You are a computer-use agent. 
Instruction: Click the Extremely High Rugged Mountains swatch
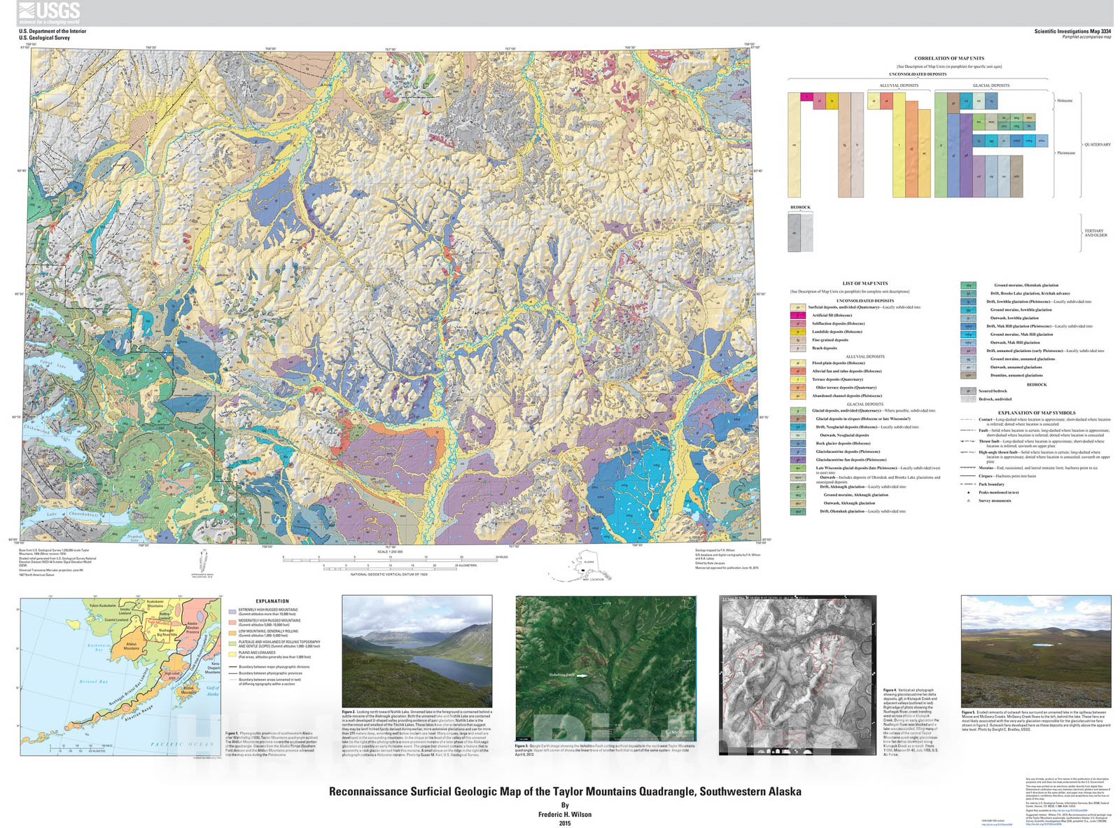point(233,611)
